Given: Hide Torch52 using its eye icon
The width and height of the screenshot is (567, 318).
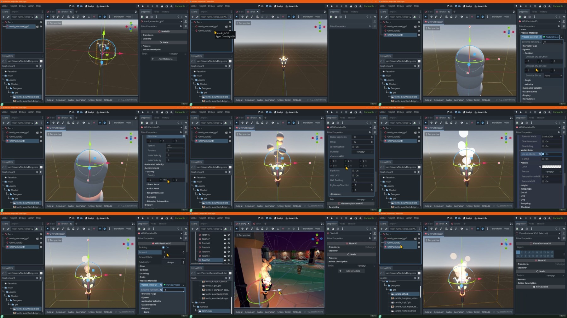Looking at the screenshot, I should (x=229, y=260).
